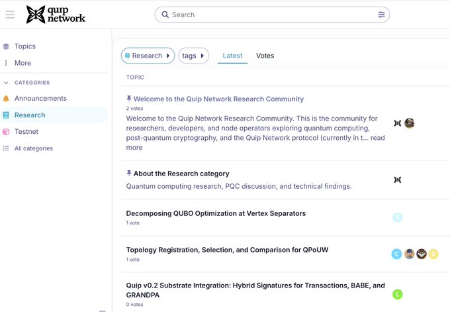The image size is (450, 312).
Task: Open advanced search filter options icon
Action: click(381, 15)
